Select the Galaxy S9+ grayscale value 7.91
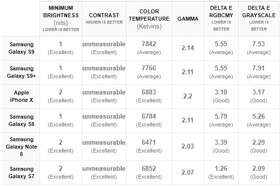 pyautogui.click(x=258, y=68)
